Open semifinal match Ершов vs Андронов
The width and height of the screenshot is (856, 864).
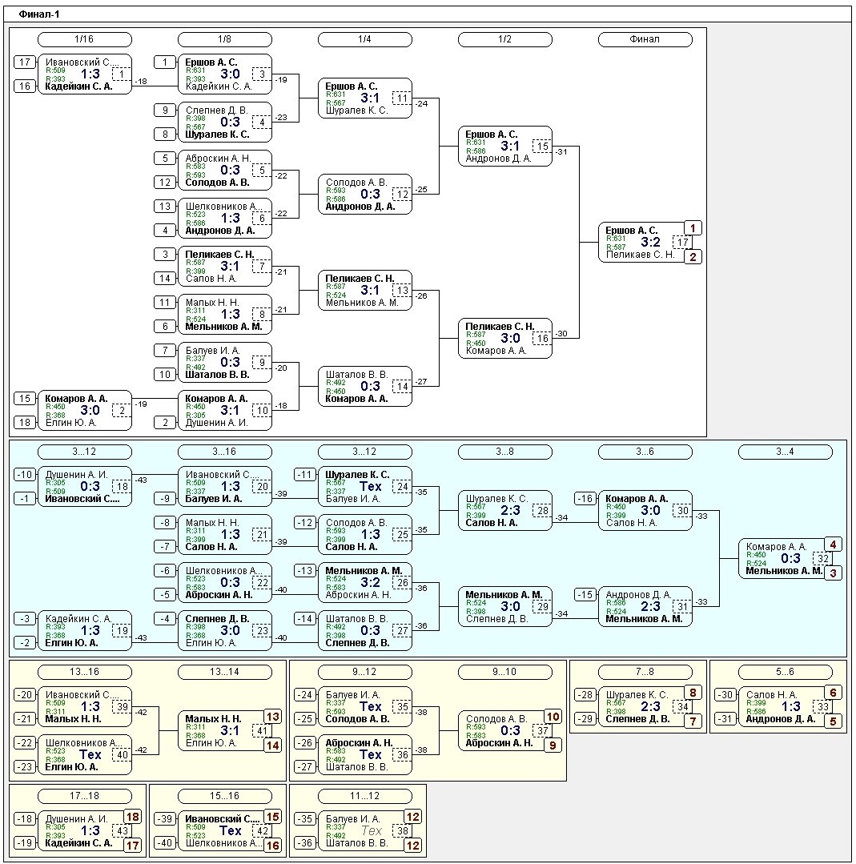504,147
